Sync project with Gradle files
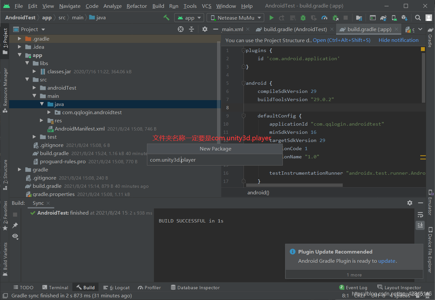This screenshot has height=300, width=435. pyautogui.click(x=383, y=17)
